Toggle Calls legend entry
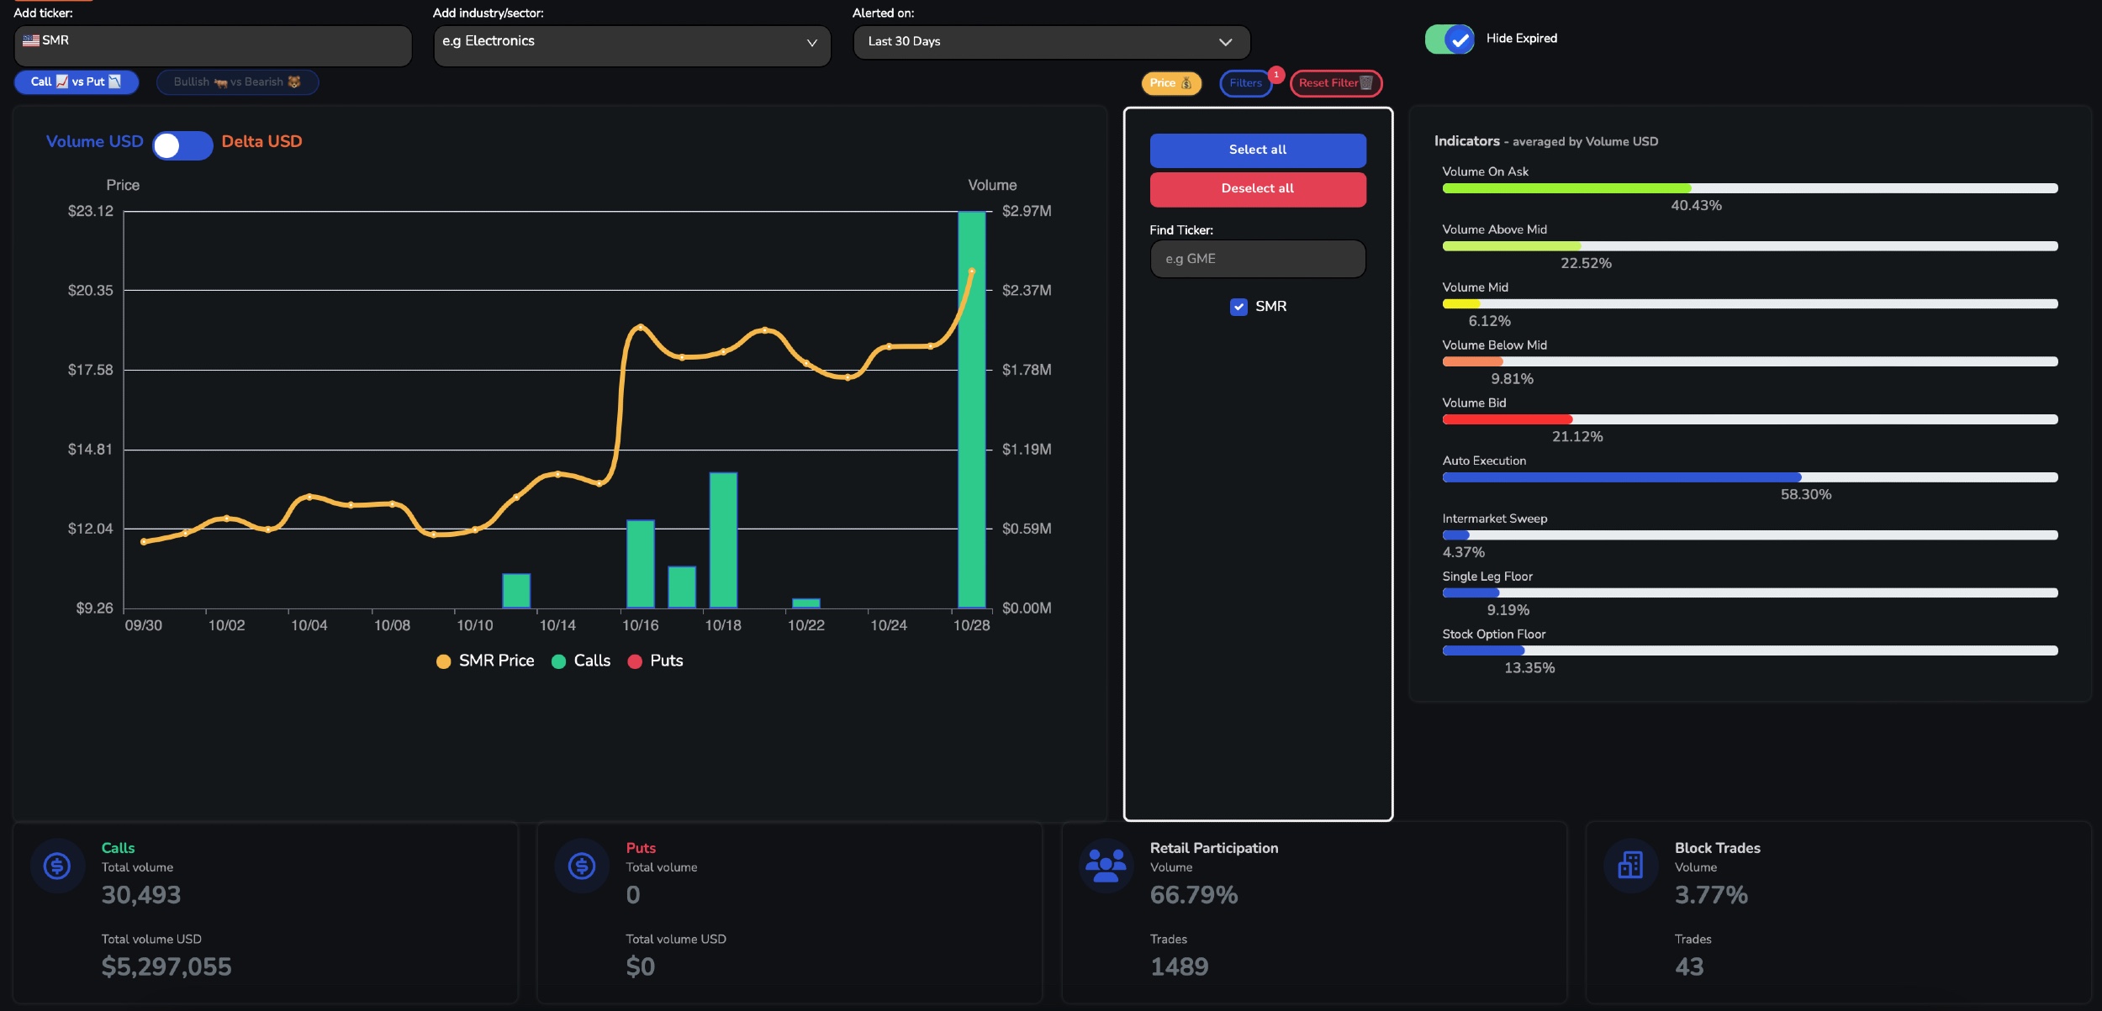Viewport: 2102px width, 1011px height. [581, 661]
